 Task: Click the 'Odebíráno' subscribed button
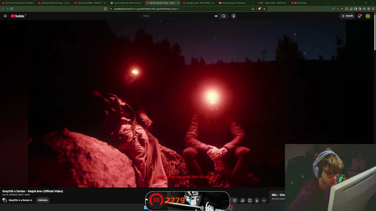(43, 200)
